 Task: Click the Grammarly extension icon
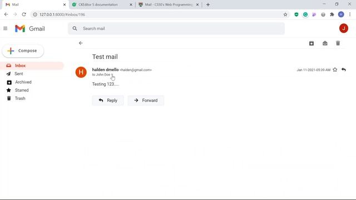coord(305,14)
